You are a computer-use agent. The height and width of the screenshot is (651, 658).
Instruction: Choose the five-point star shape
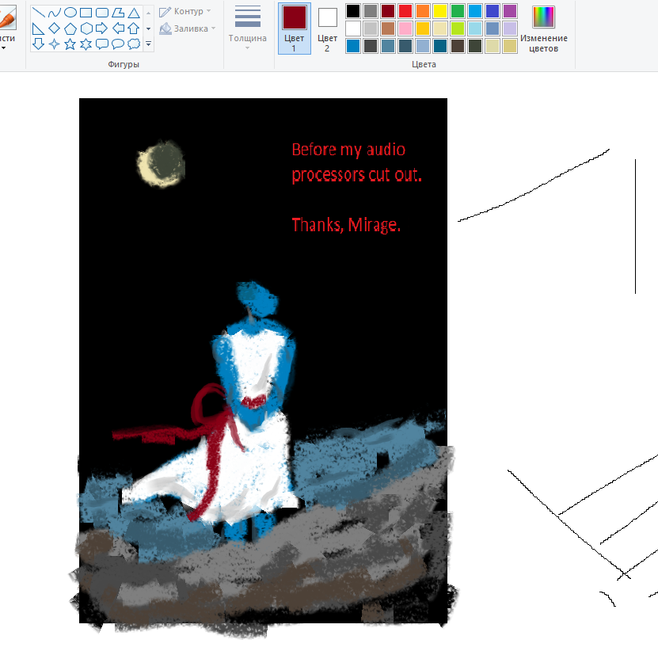click(70, 44)
